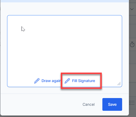Click the checklist icon on right edge
The height and width of the screenshot is (117, 136).
point(132,103)
